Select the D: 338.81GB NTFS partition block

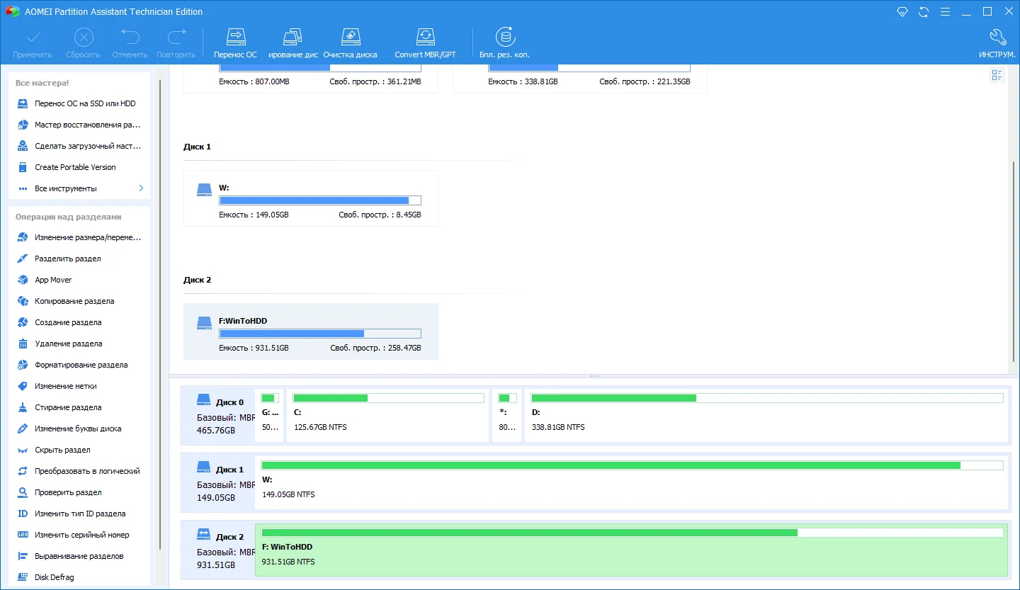pos(766,416)
